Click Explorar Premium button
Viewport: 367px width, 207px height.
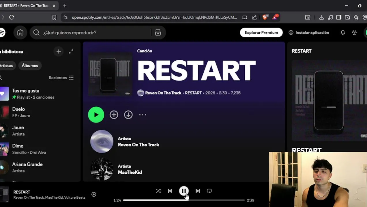(x=261, y=32)
